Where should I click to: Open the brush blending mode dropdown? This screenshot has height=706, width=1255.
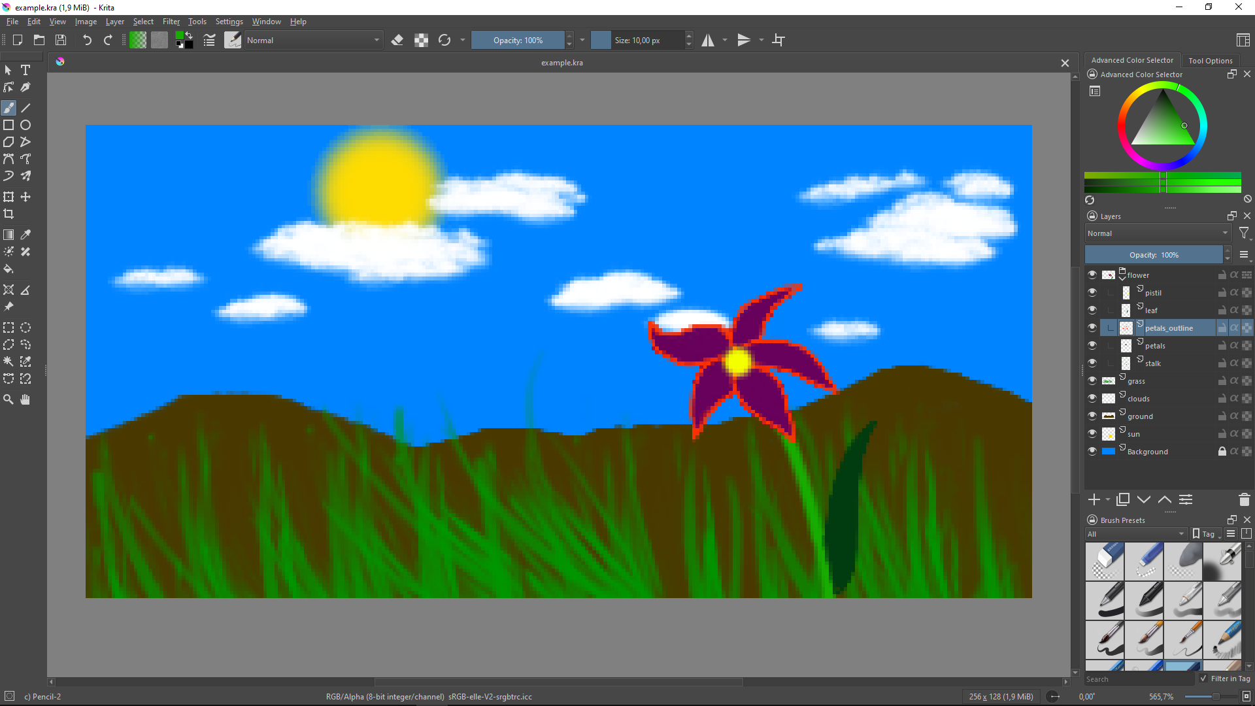313,41
